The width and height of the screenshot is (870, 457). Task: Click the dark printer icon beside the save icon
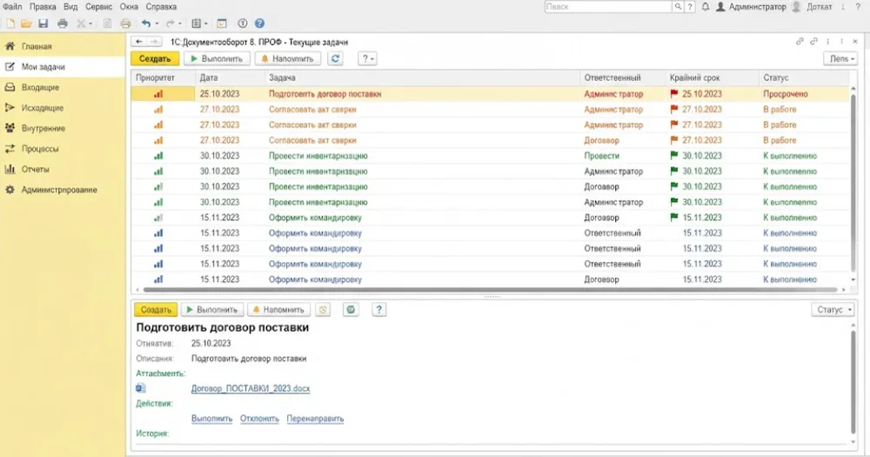62,24
